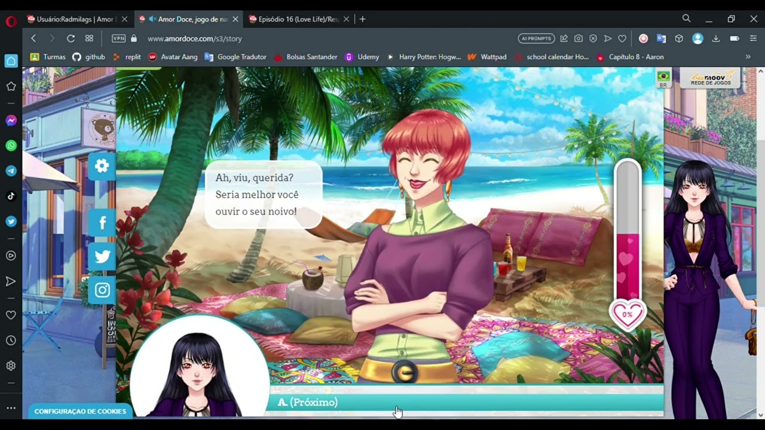
Task: Open the Capítulo 8 - Aaron bookmark
Action: click(630, 57)
